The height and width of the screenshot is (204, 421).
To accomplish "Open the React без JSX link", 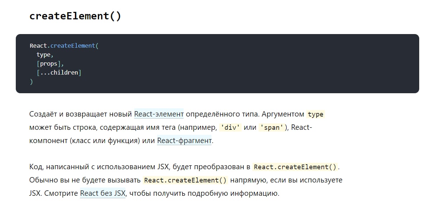I will [103, 193].
